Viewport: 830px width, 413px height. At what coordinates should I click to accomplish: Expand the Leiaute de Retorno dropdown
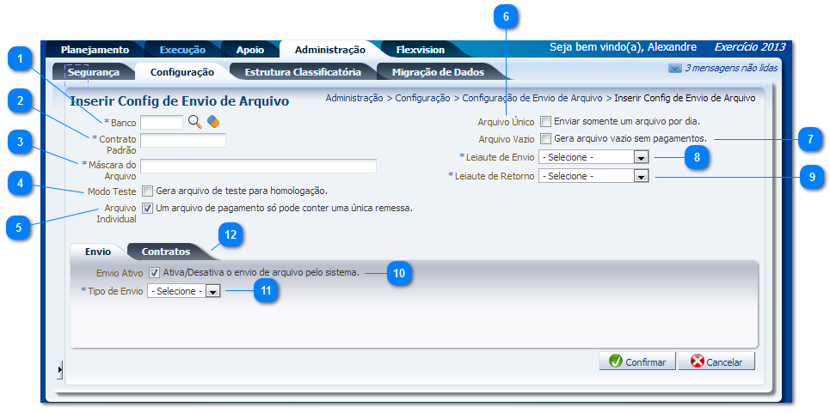(x=640, y=176)
